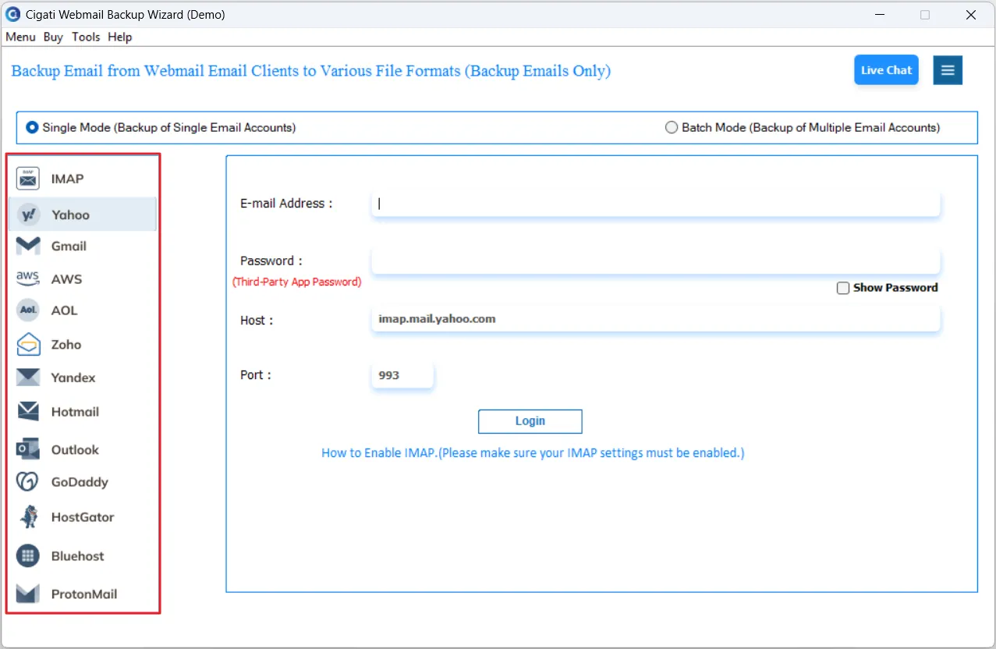Enable the Show Password checkbox

(x=843, y=288)
